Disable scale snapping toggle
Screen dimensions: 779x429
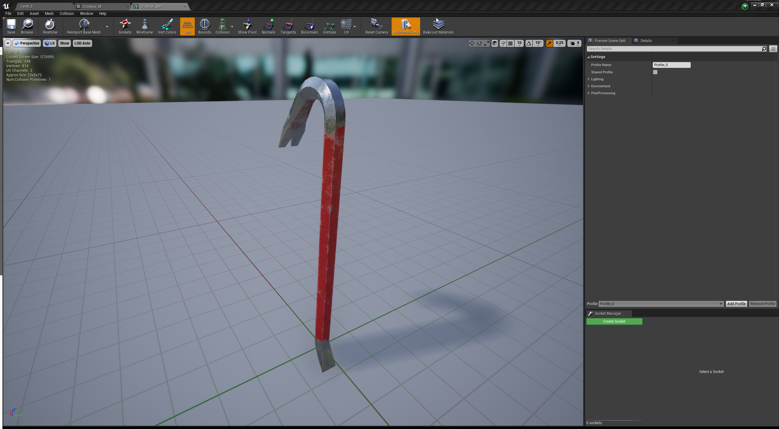549,43
